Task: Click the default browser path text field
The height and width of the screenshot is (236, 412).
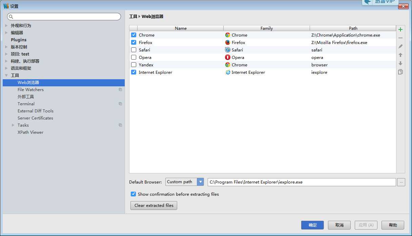Action: [302, 182]
